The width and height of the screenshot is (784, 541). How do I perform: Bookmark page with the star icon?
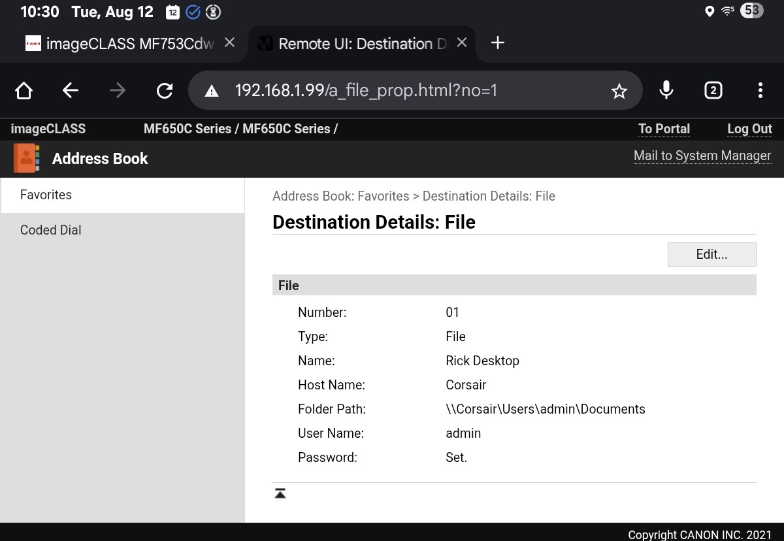(x=619, y=91)
